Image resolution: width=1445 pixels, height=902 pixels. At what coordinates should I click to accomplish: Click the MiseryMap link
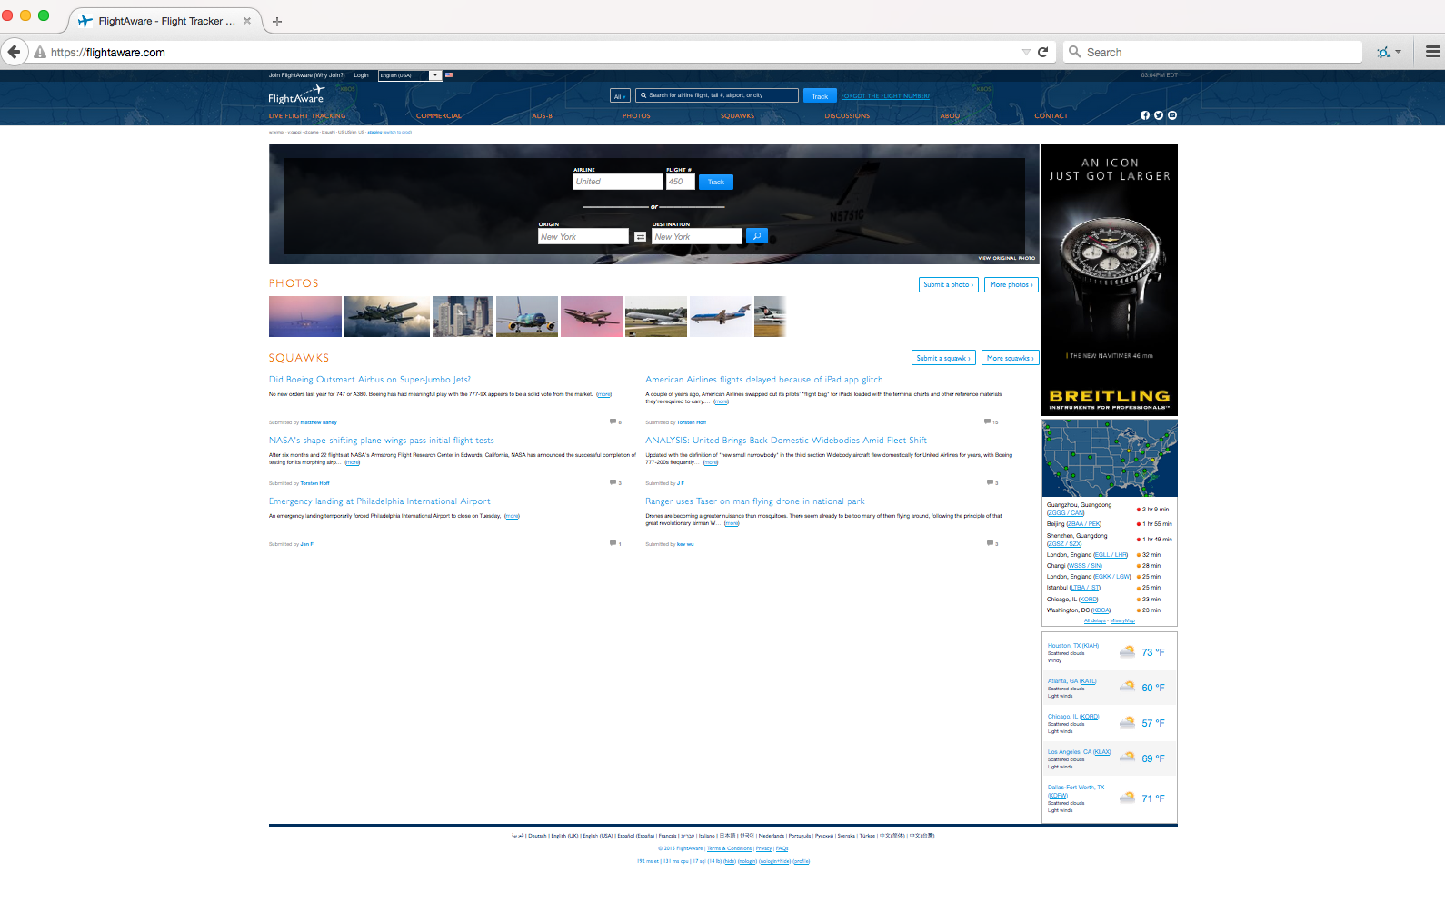[x=1122, y=620]
